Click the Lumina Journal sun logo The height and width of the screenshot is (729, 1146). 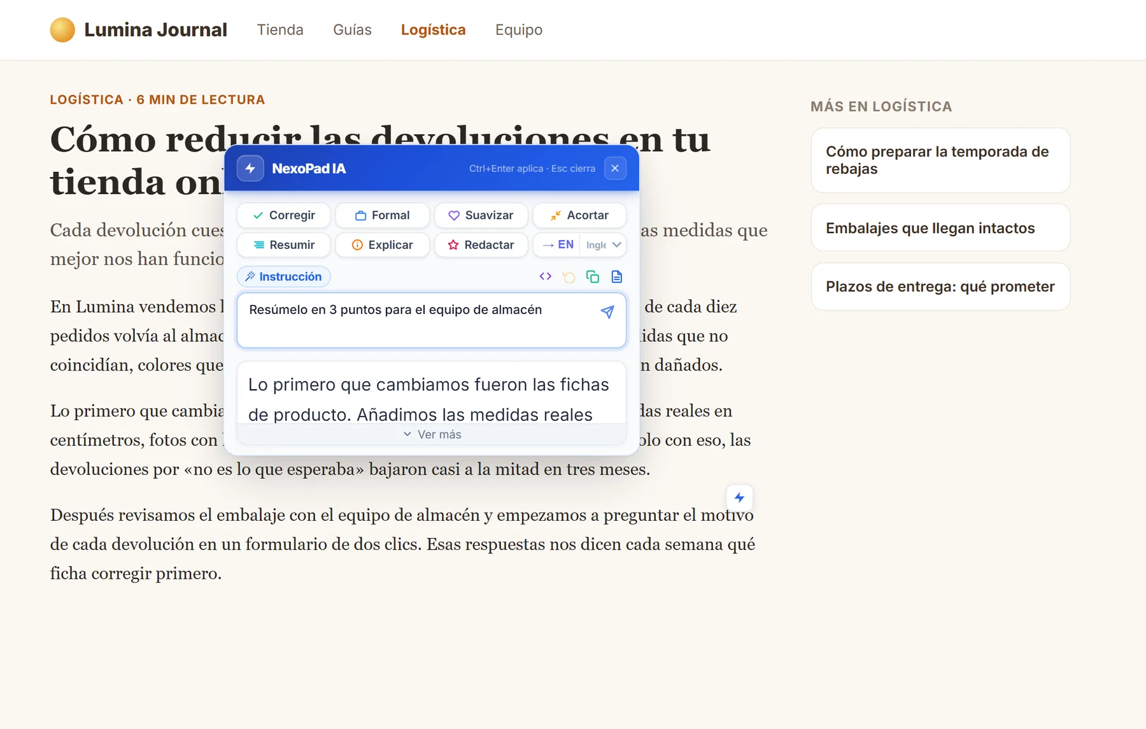[x=62, y=30]
